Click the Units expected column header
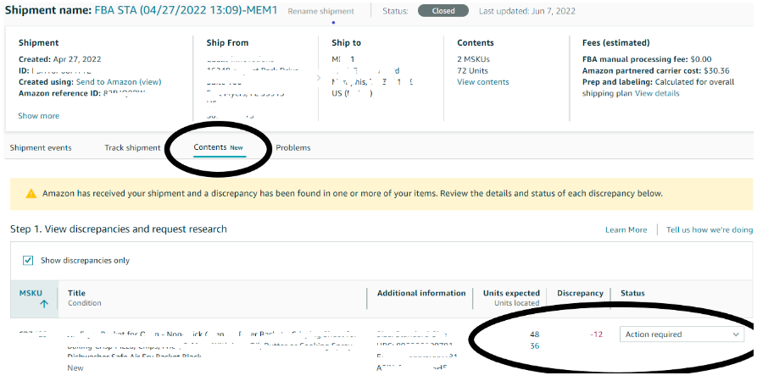Screen dimensions: 757x381 click(x=511, y=293)
